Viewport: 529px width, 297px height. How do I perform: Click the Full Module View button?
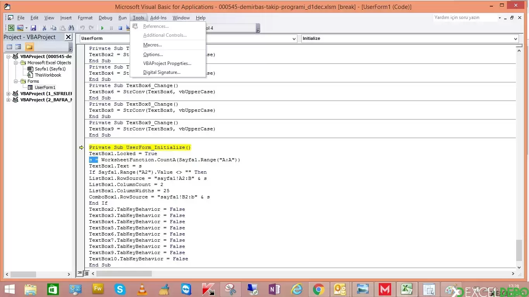click(x=86, y=273)
